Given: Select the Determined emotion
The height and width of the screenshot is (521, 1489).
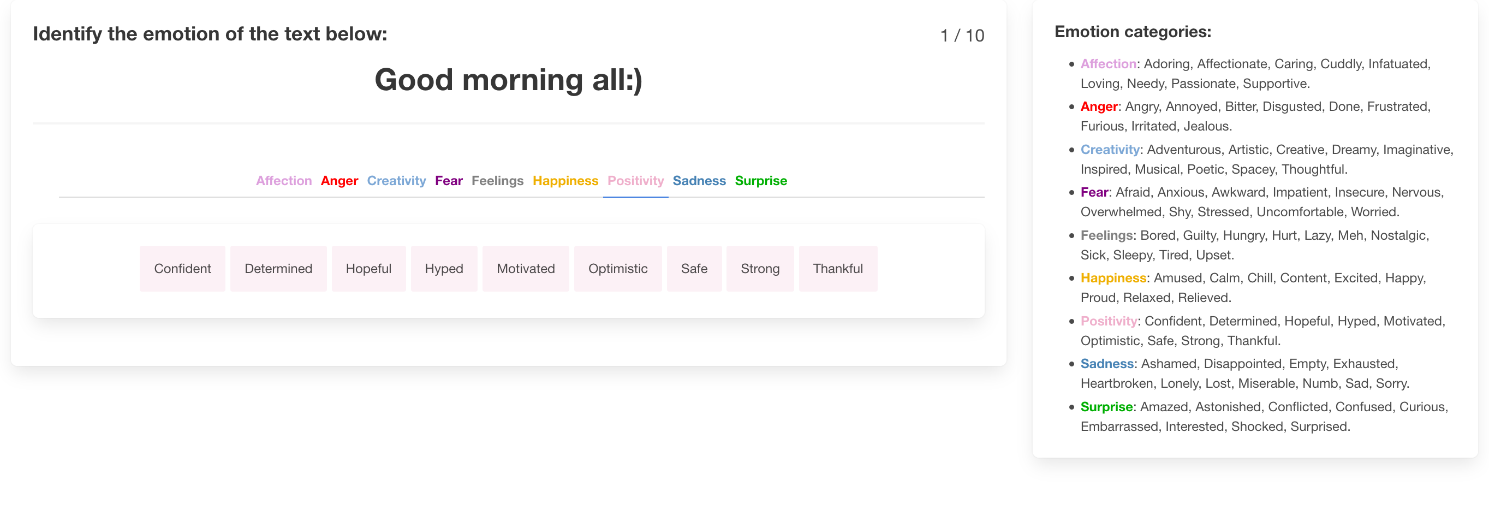Looking at the screenshot, I should [278, 269].
